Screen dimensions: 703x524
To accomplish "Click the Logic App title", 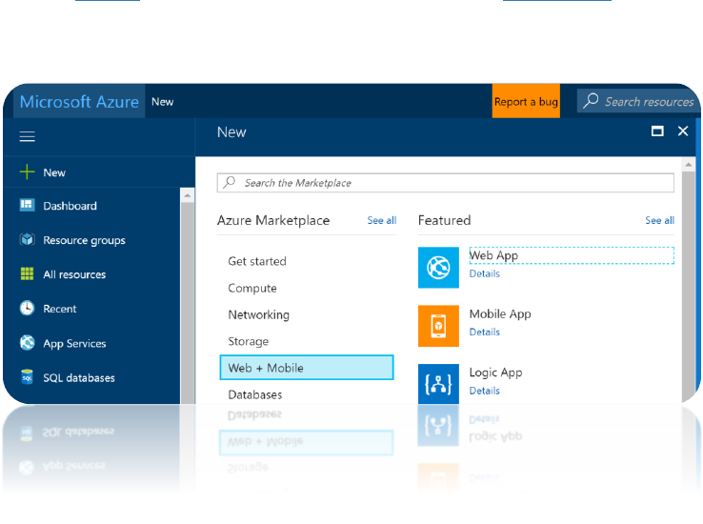I will coord(495,373).
